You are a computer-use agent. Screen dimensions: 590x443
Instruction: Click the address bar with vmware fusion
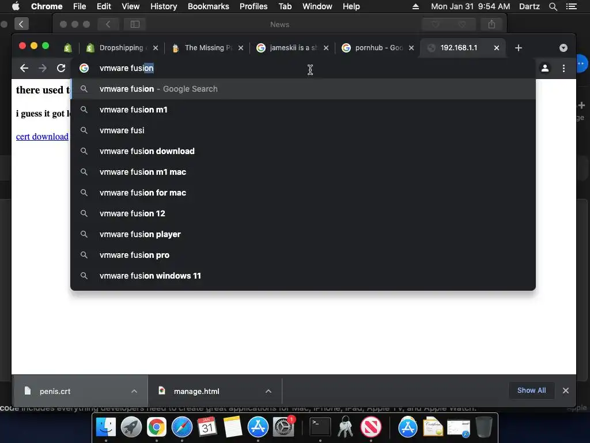[303, 68]
